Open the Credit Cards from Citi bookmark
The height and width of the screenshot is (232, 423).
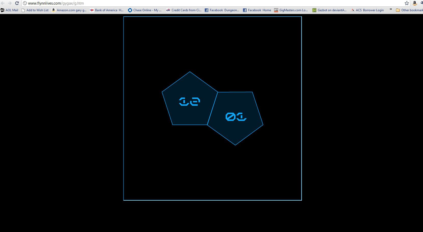pos(184,10)
